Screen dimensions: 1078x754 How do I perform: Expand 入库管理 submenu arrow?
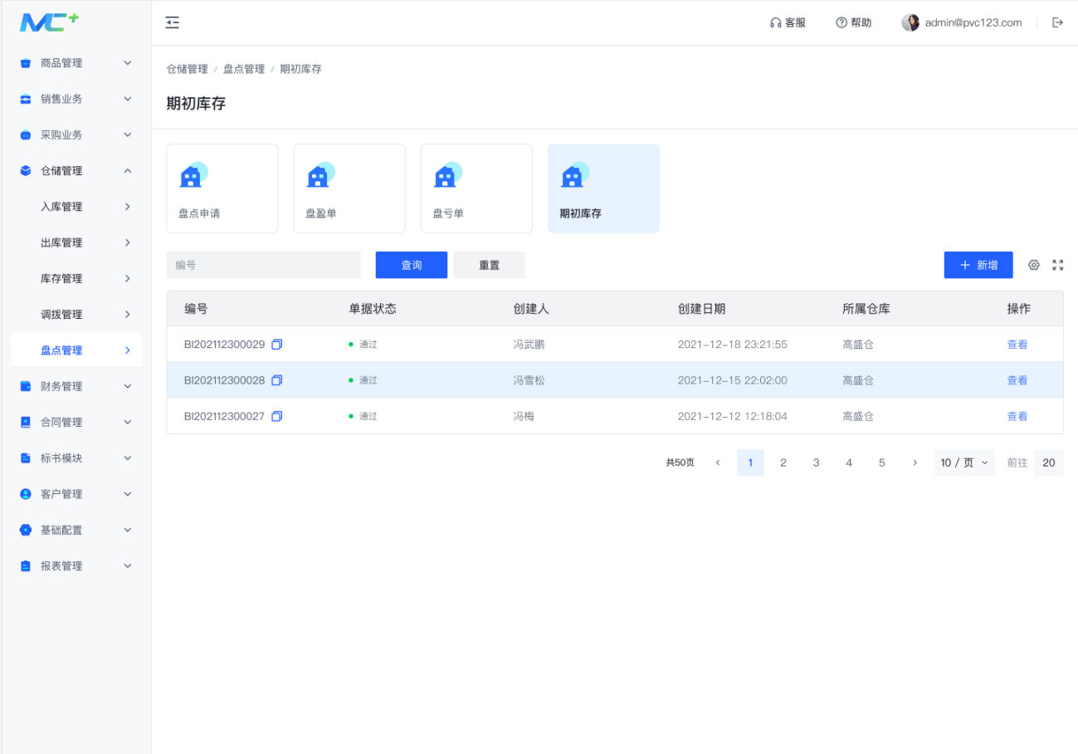(x=128, y=207)
